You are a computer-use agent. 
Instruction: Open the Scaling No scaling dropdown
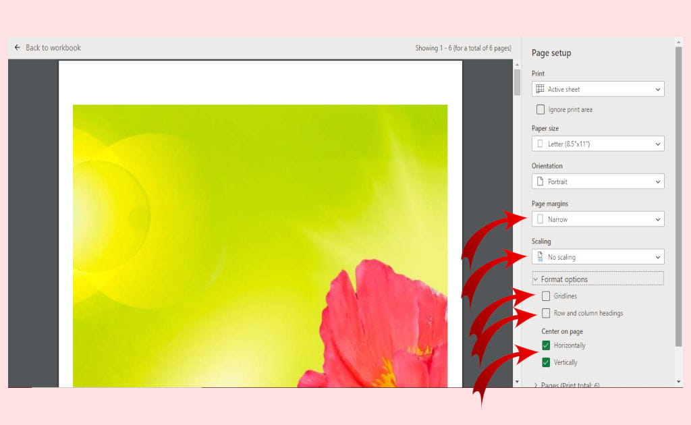tap(598, 257)
